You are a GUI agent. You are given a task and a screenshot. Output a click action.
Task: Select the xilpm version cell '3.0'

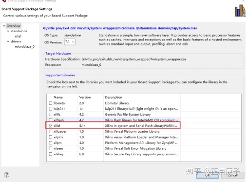[x=81, y=143]
